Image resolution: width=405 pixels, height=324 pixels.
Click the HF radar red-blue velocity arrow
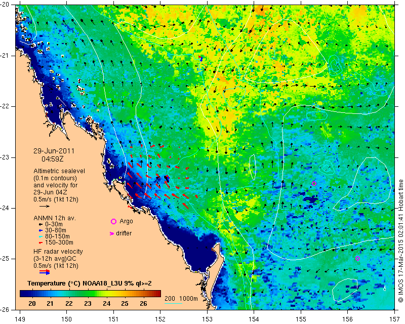pyautogui.click(x=45, y=272)
